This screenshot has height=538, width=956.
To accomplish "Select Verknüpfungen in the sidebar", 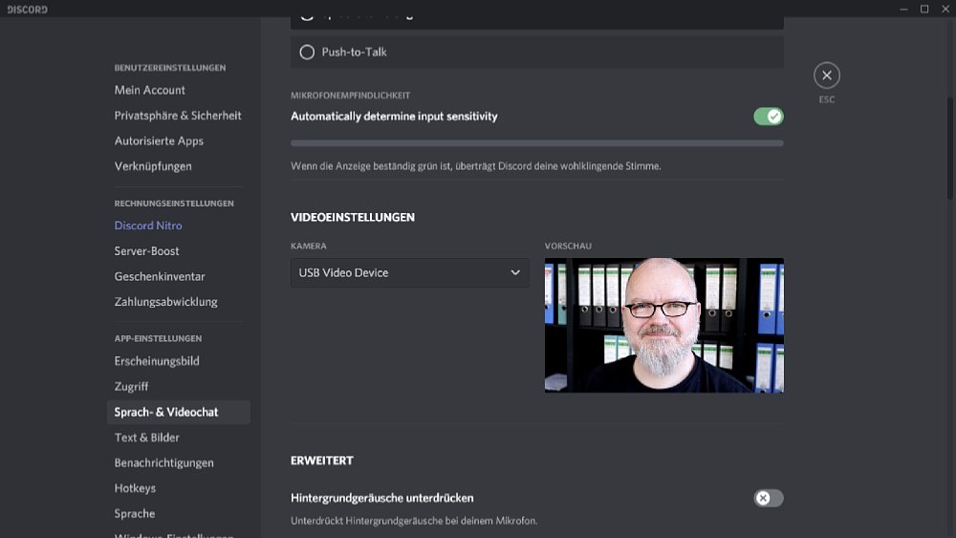I will (x=153, y=166).
